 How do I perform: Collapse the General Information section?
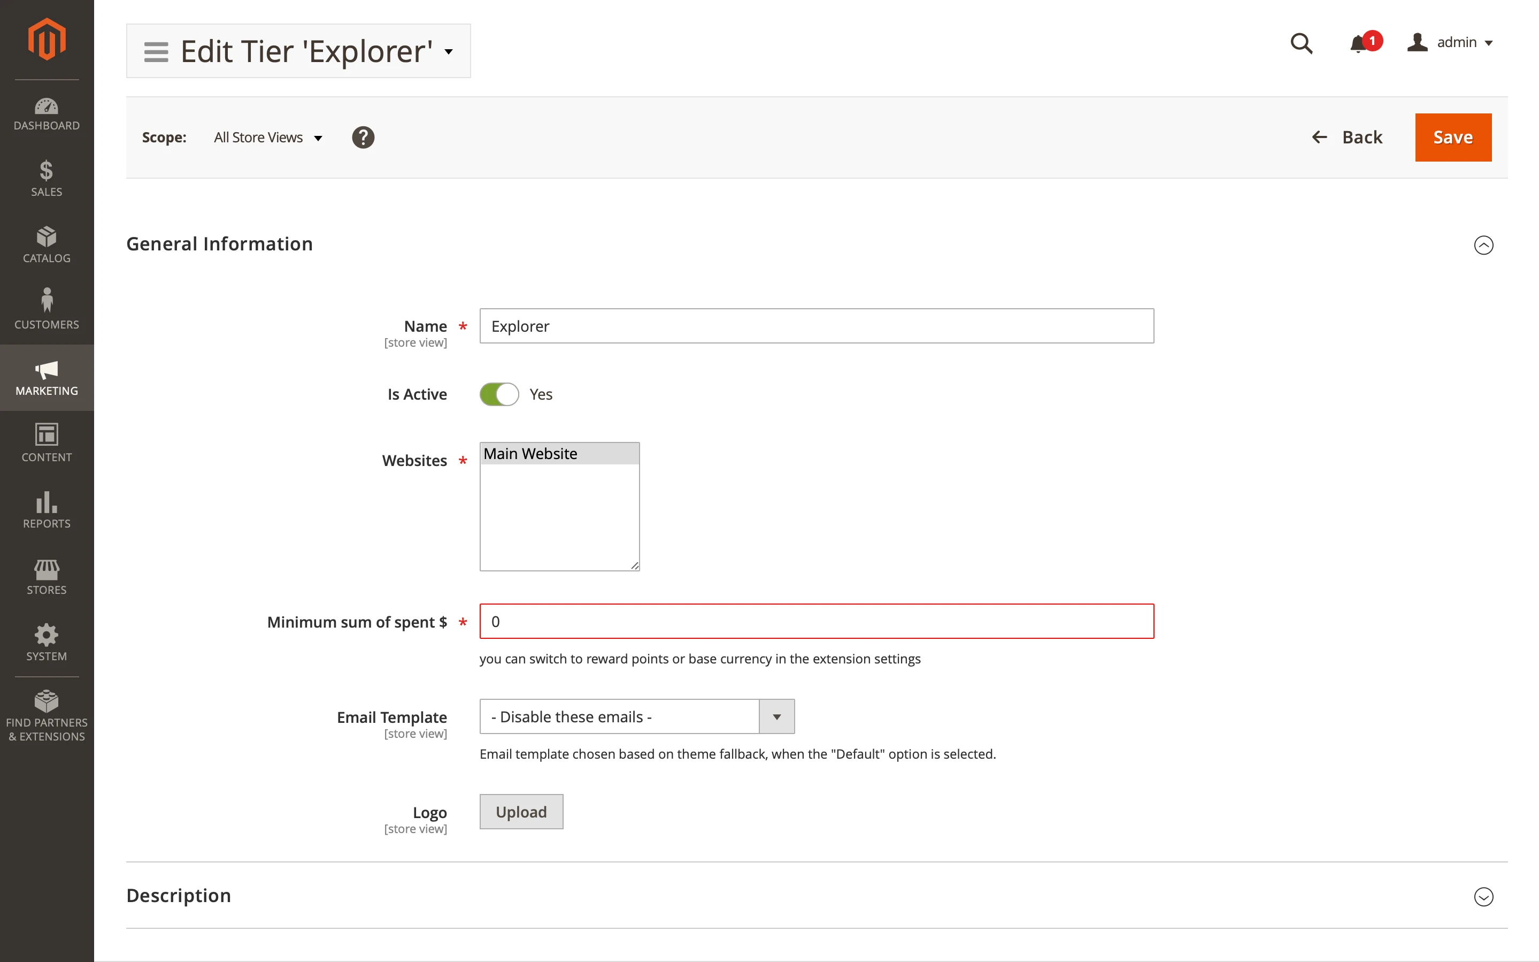click(x=1484, y=245)
